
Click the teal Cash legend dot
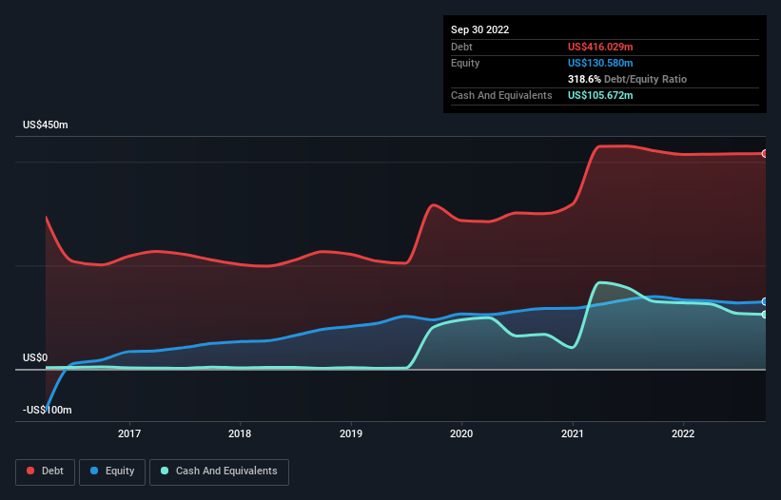point(165,471)
